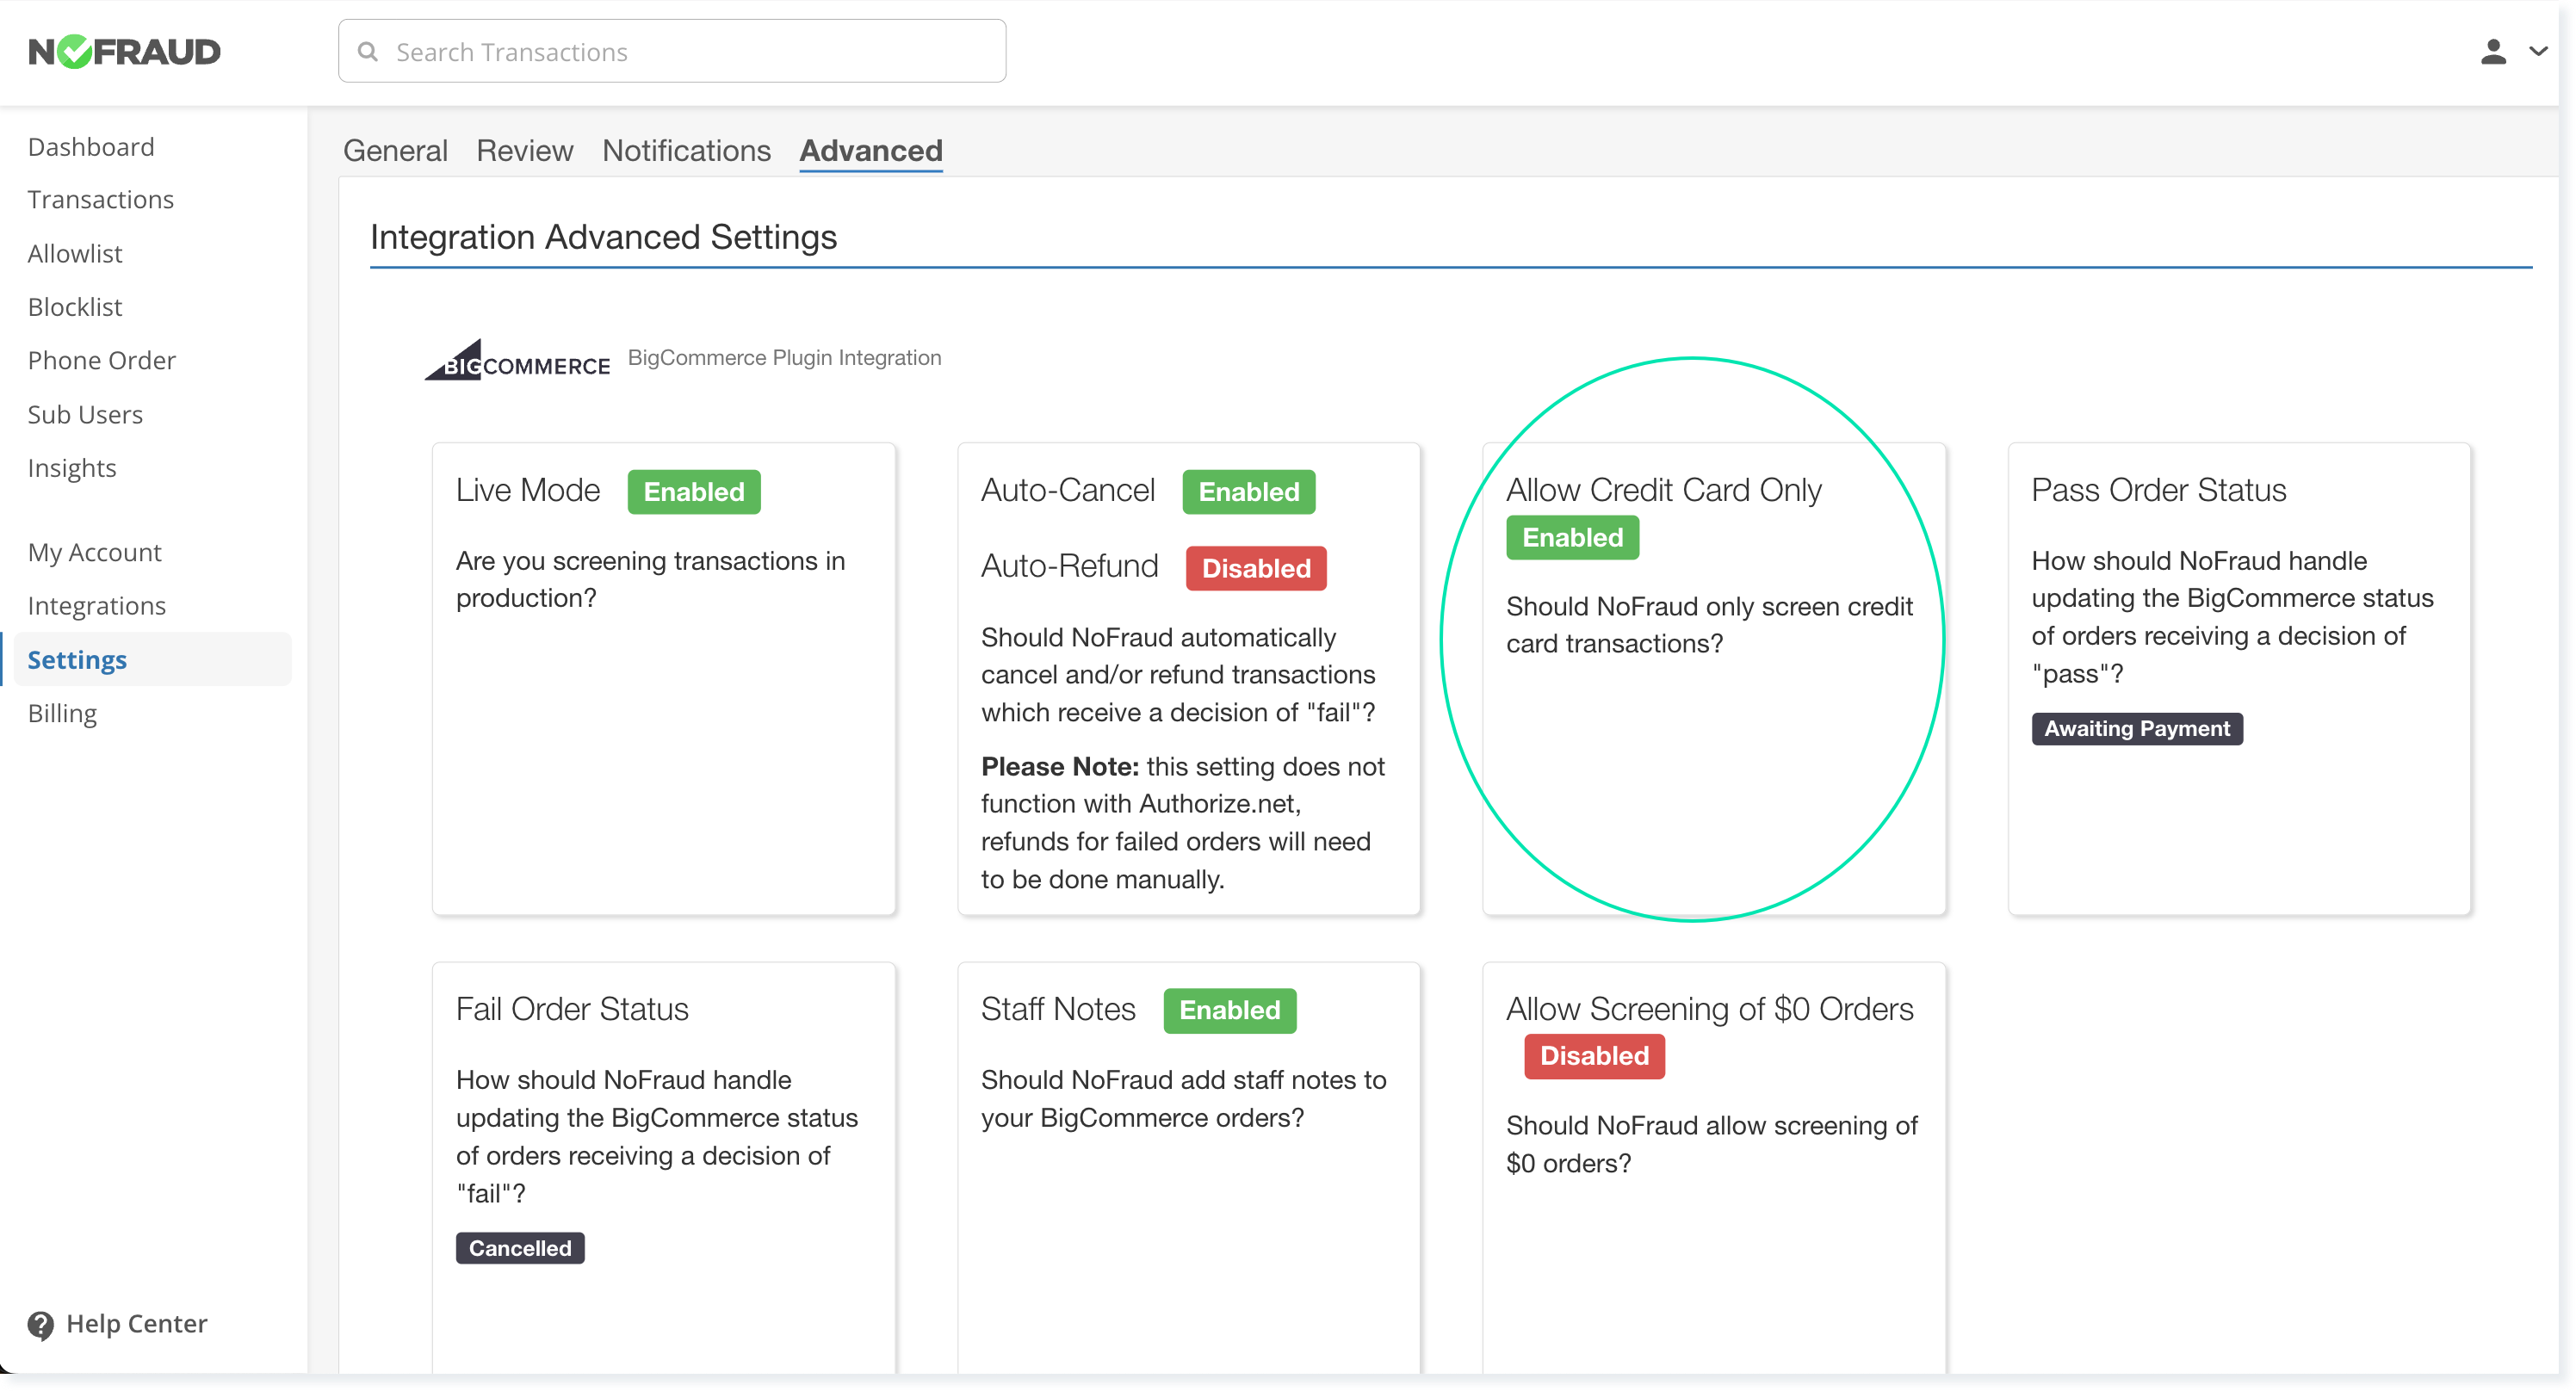Screen dimensions: 2576x1391
Task: Open the Blocklist page
Action: [x=74, y=306]
